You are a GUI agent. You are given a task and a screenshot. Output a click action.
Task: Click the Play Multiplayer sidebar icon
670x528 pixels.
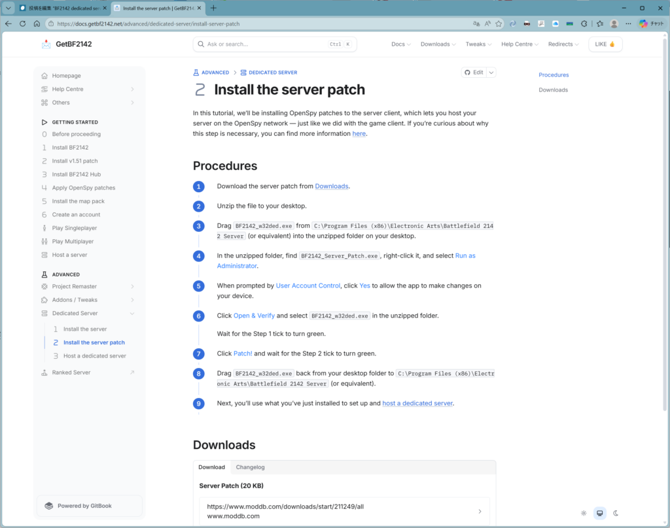click(x=44, y=242)
